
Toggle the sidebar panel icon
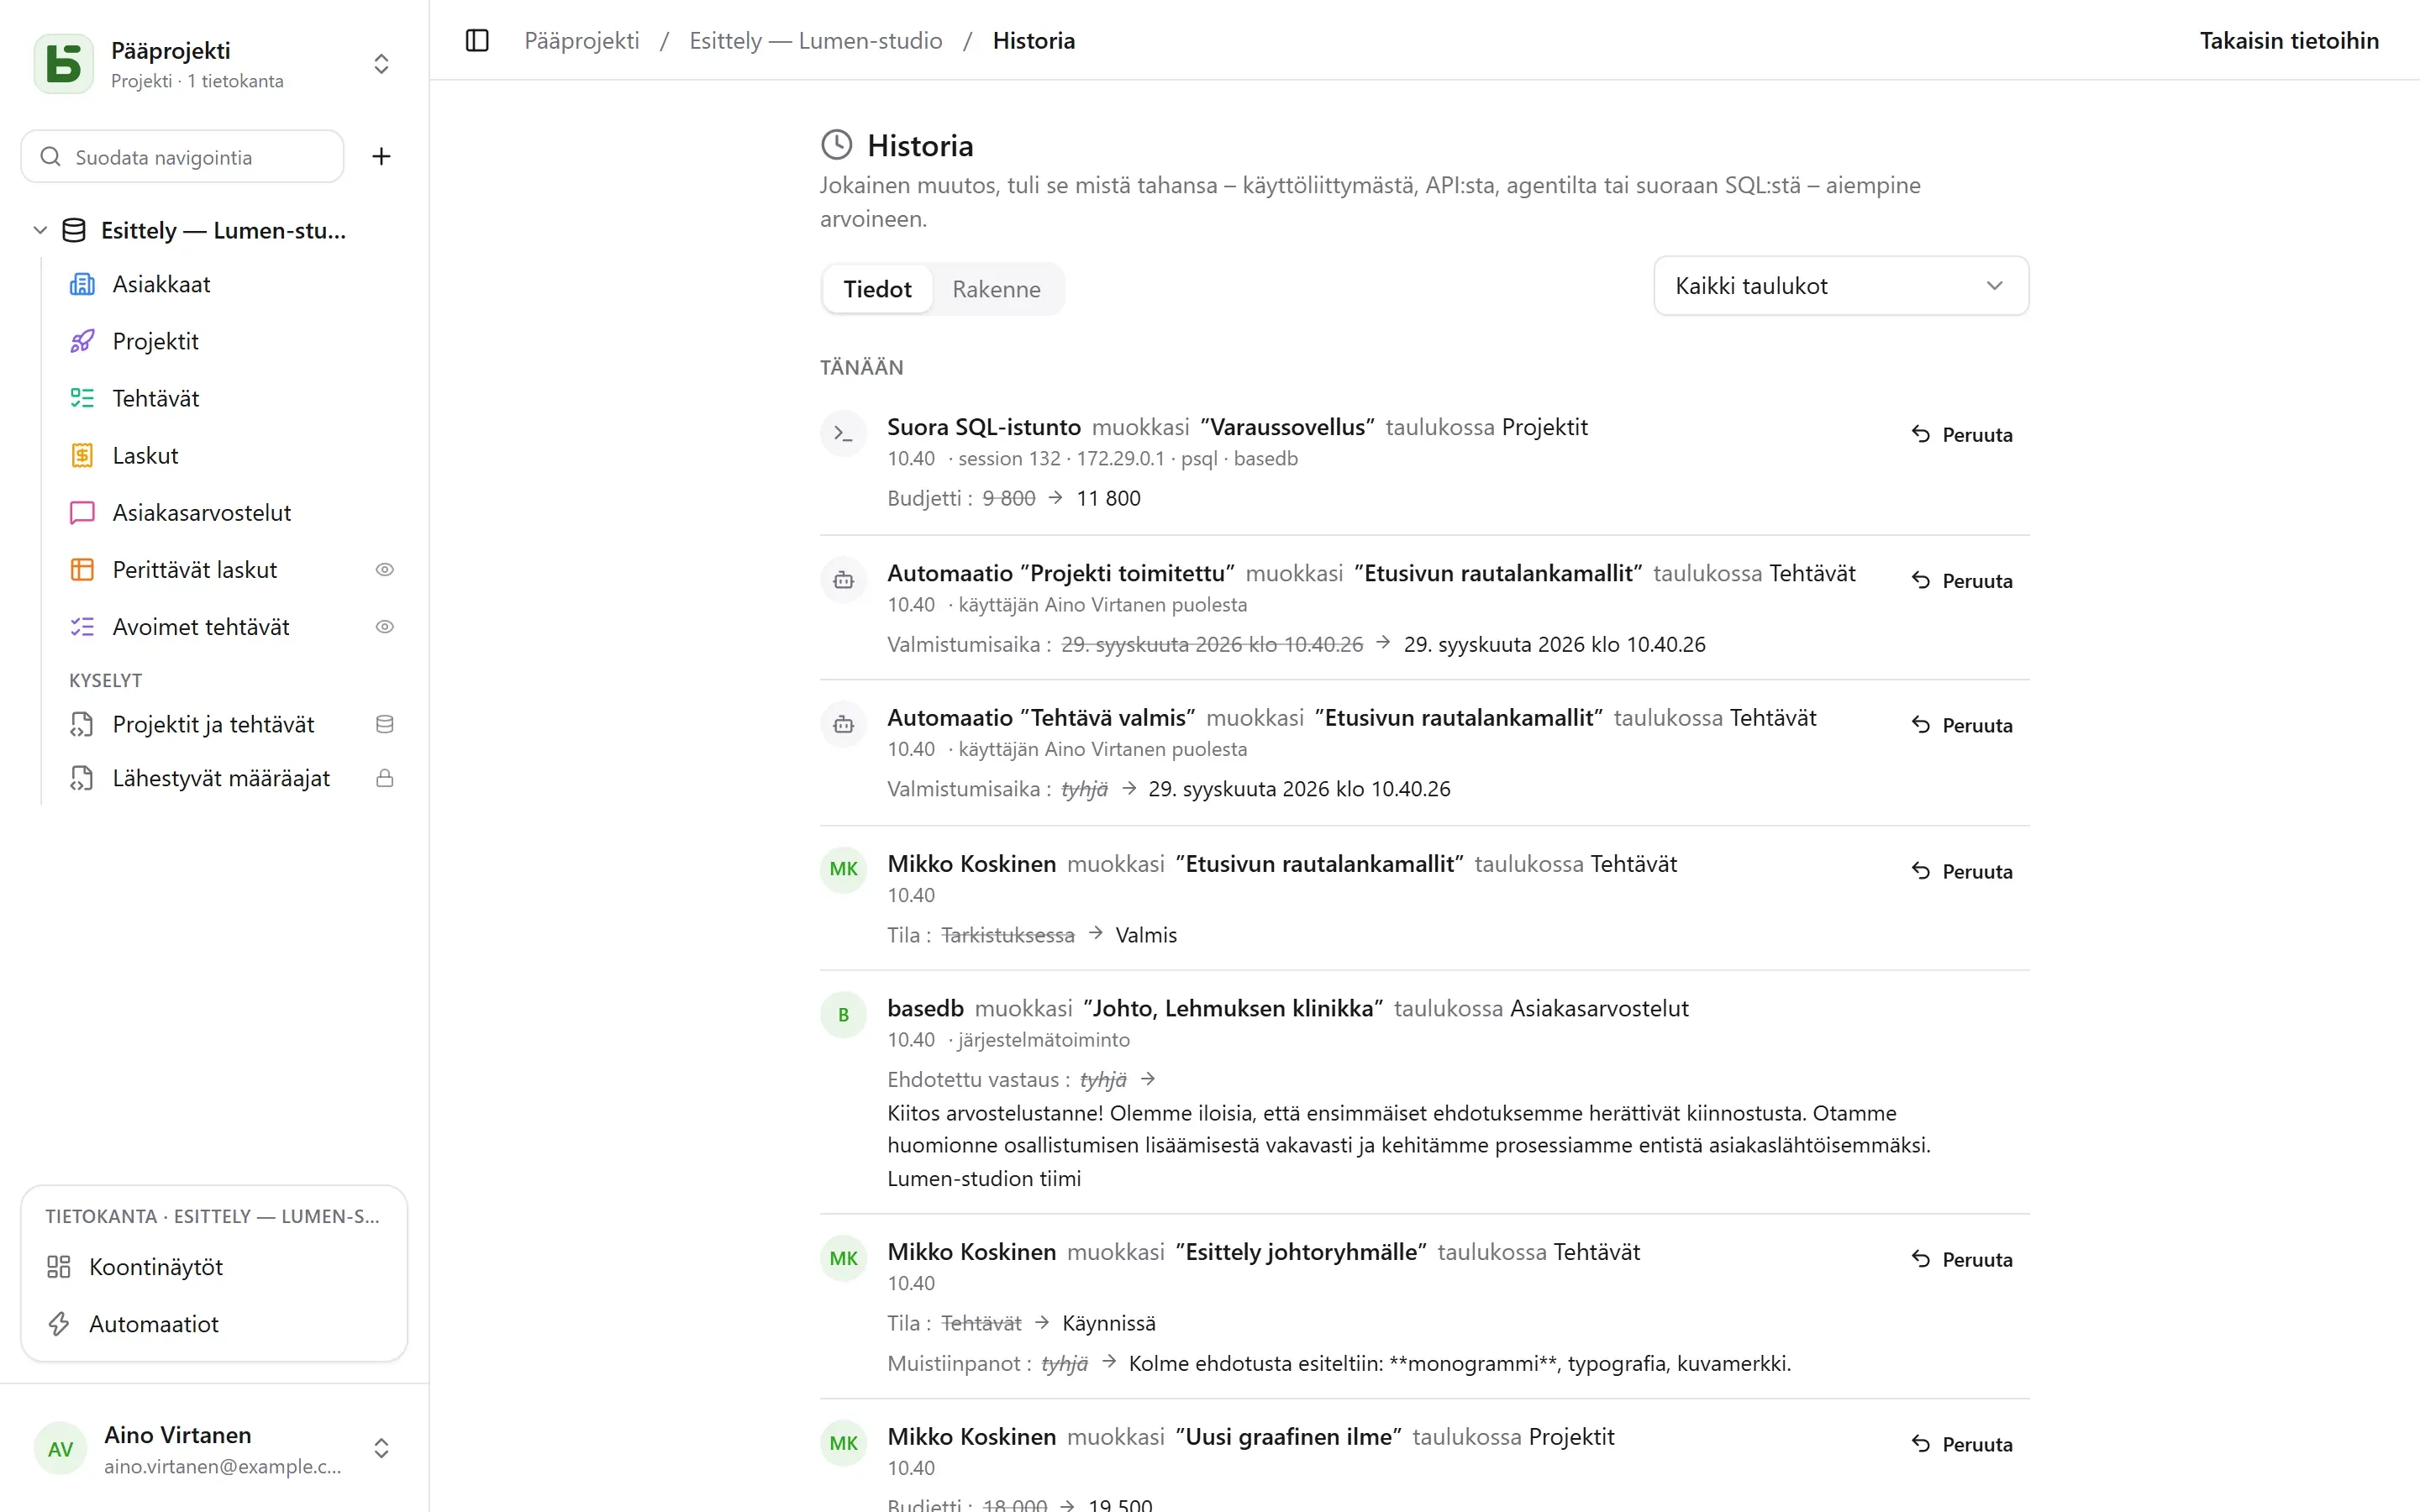tap(477, 41)
